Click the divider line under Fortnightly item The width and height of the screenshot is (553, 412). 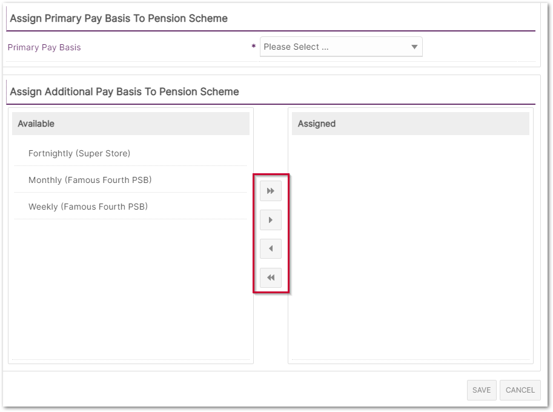point(130,166)
